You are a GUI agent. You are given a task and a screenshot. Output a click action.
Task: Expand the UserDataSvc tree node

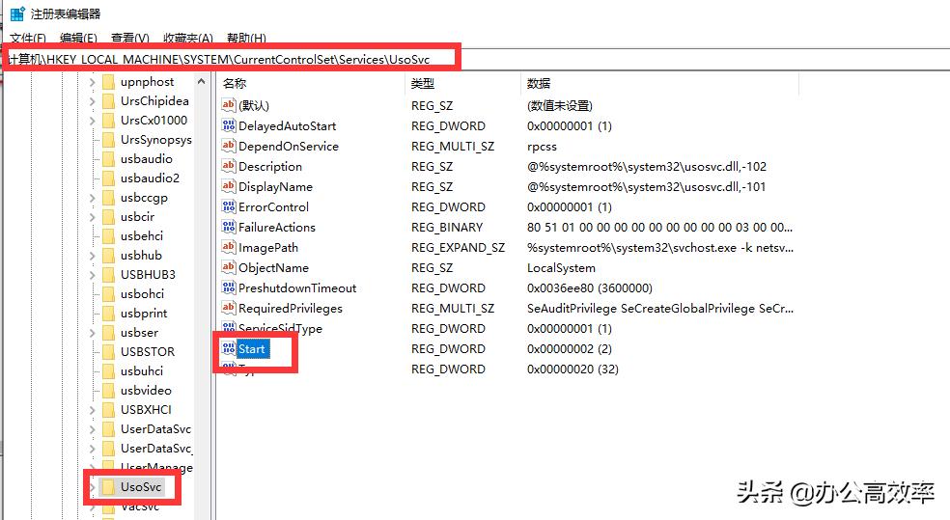tap(93, 429)
